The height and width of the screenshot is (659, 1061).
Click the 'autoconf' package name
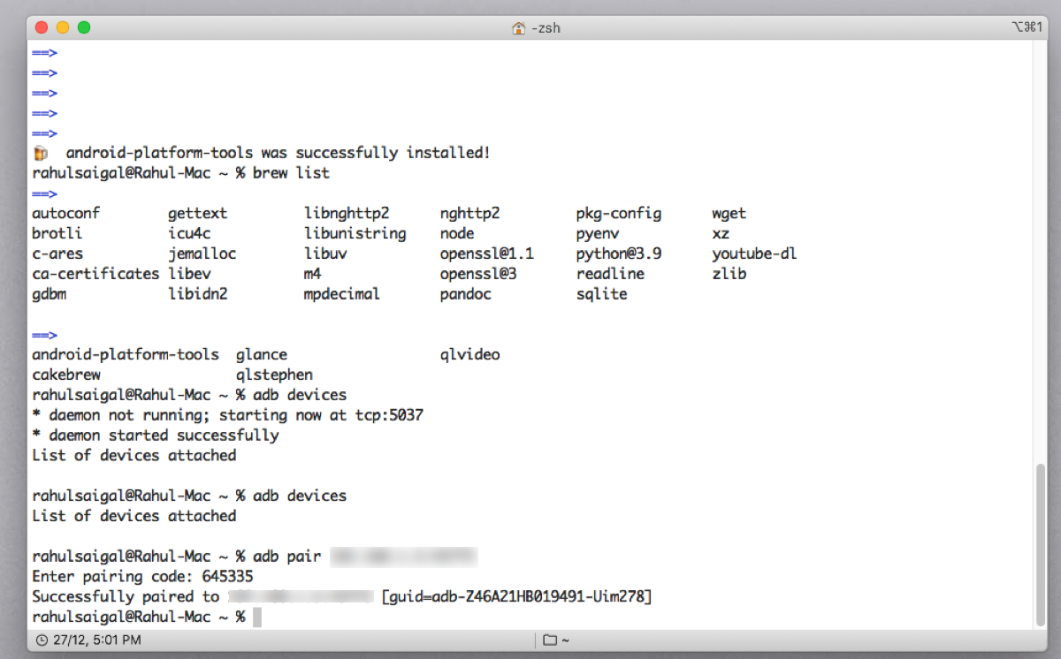(x=65, y=214)
